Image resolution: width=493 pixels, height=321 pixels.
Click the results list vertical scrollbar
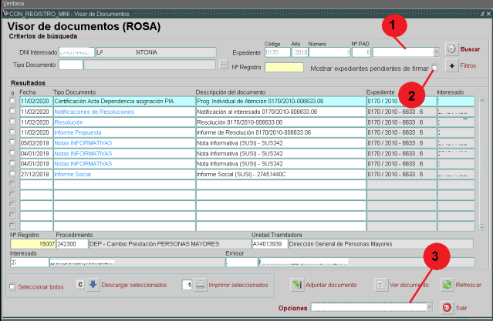click(x=480, y=162)
